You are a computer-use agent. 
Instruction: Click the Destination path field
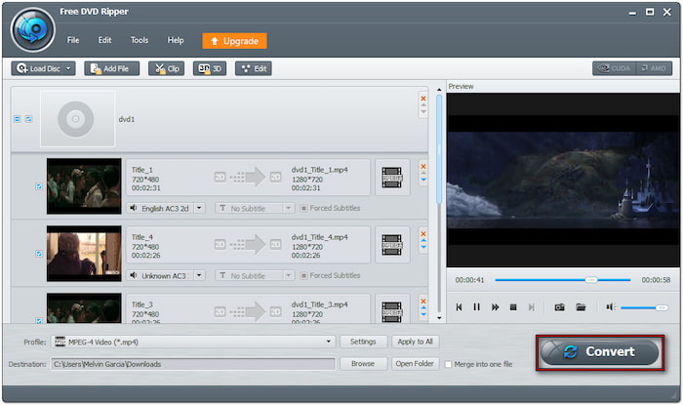point(193,364)
